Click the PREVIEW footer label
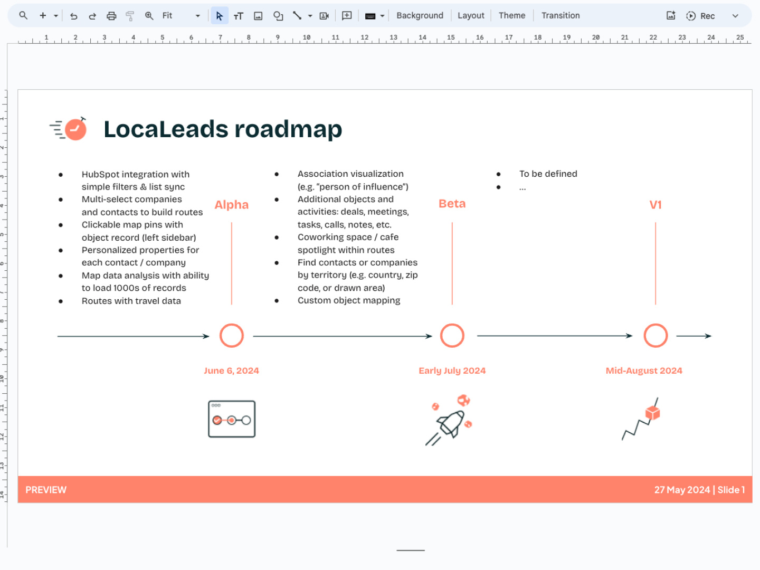This screenshot has width=760, height=570. coord(46,490)
